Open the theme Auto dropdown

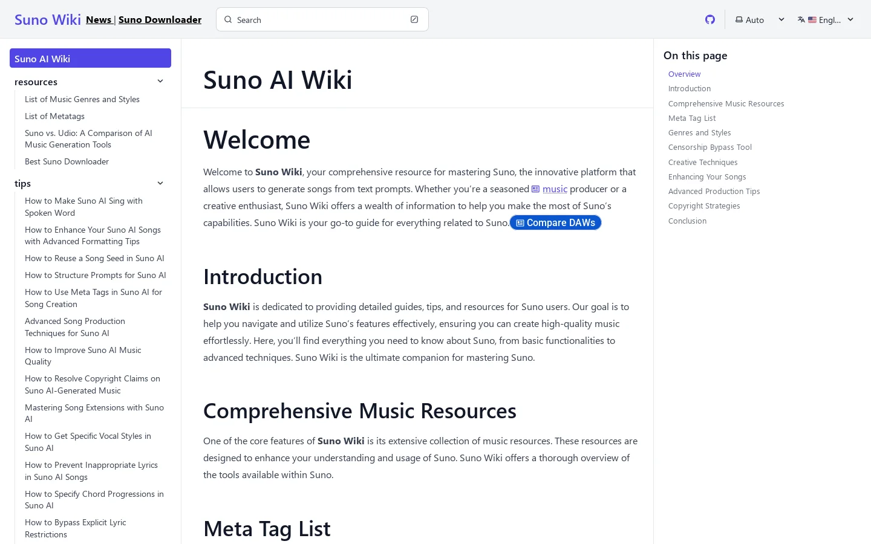pyautogui.click(x=760, y=19)
